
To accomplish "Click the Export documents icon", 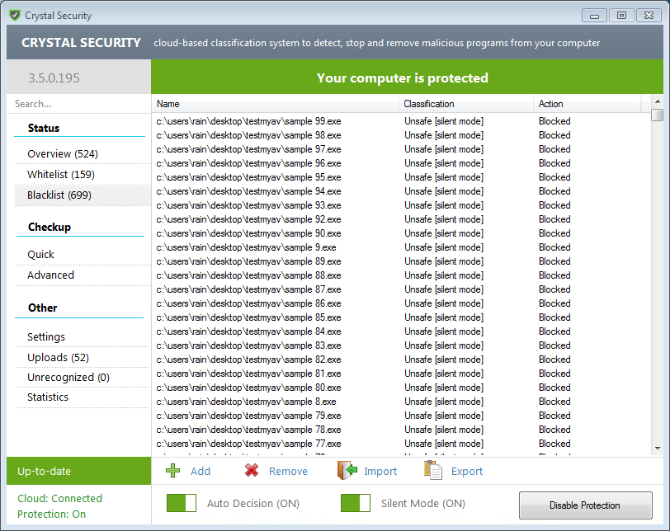I will pyautogui.click(x=433, y=470).
